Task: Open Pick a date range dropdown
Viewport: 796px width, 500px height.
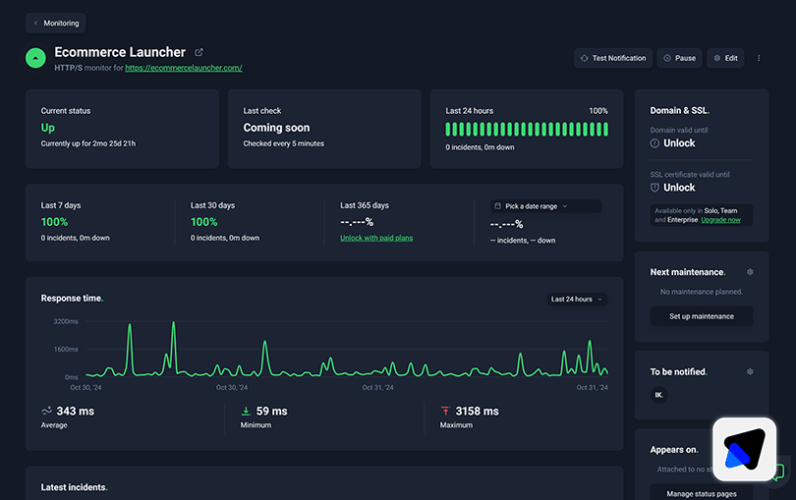Action: pos(545,206)
